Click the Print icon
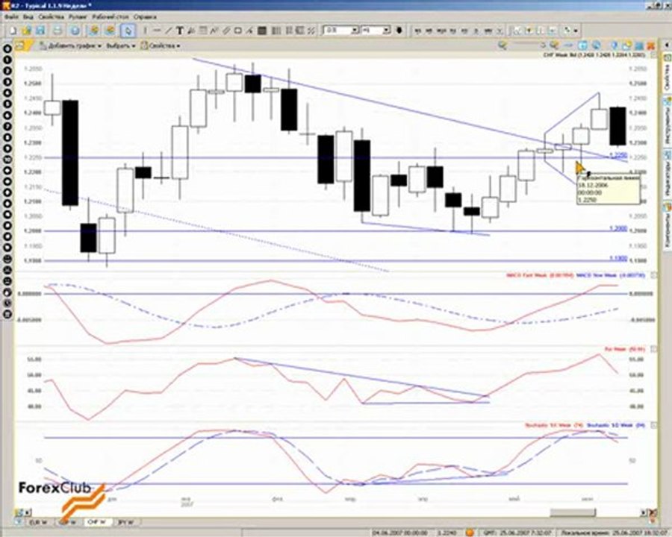 (x=57, y=31)
